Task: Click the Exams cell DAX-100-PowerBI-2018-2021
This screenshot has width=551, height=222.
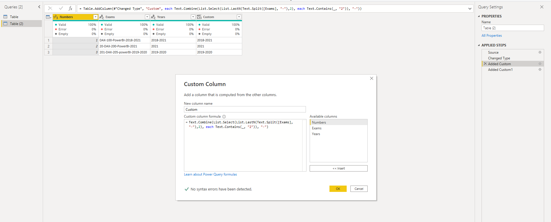Action: click(124, 40)
